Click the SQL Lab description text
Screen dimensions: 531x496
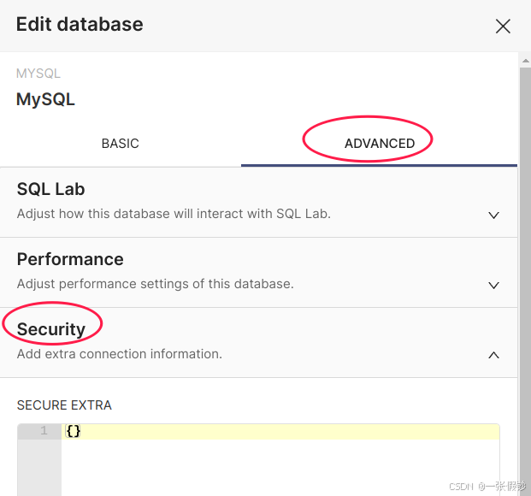[174, 214]
